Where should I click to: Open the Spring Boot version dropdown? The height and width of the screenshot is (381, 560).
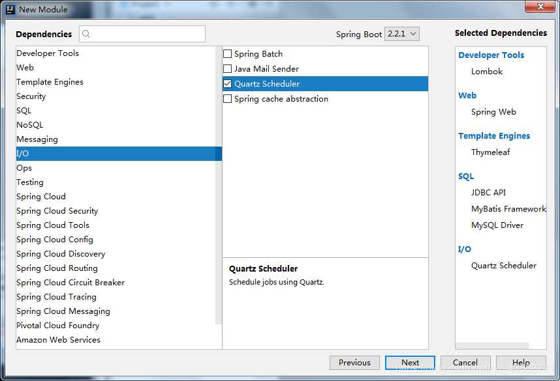coord(402,34)
